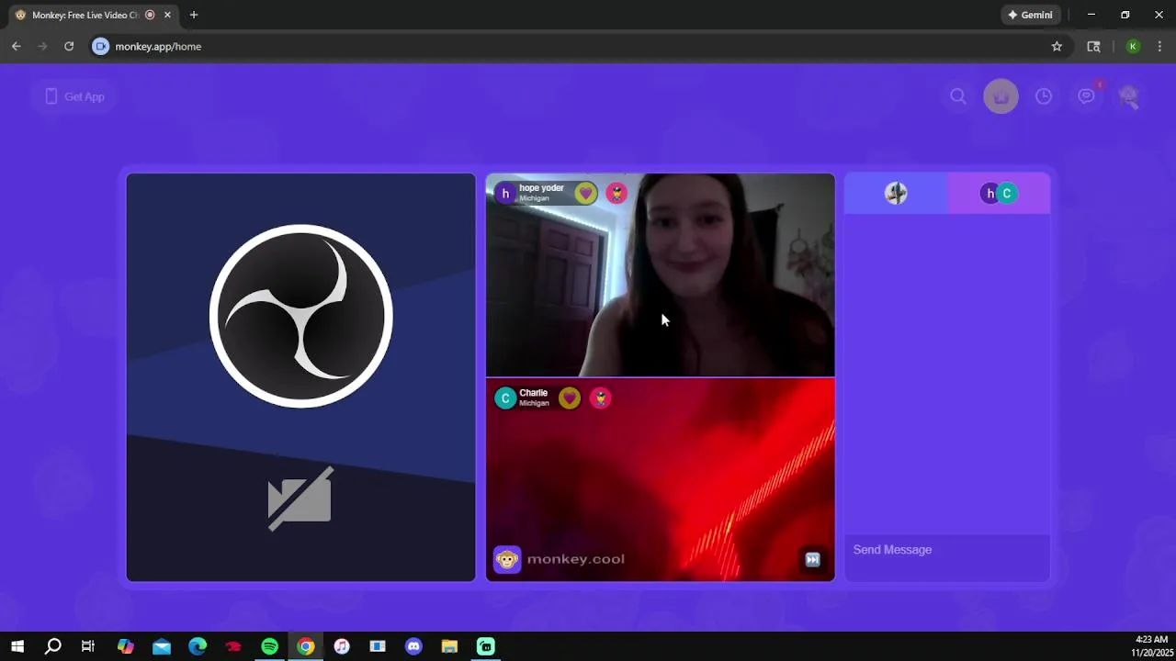The height and width of the screenshot is (661, 1176).
Task: Open Microsoft Edge from the taskbar
Action: [x=198, y=646]
